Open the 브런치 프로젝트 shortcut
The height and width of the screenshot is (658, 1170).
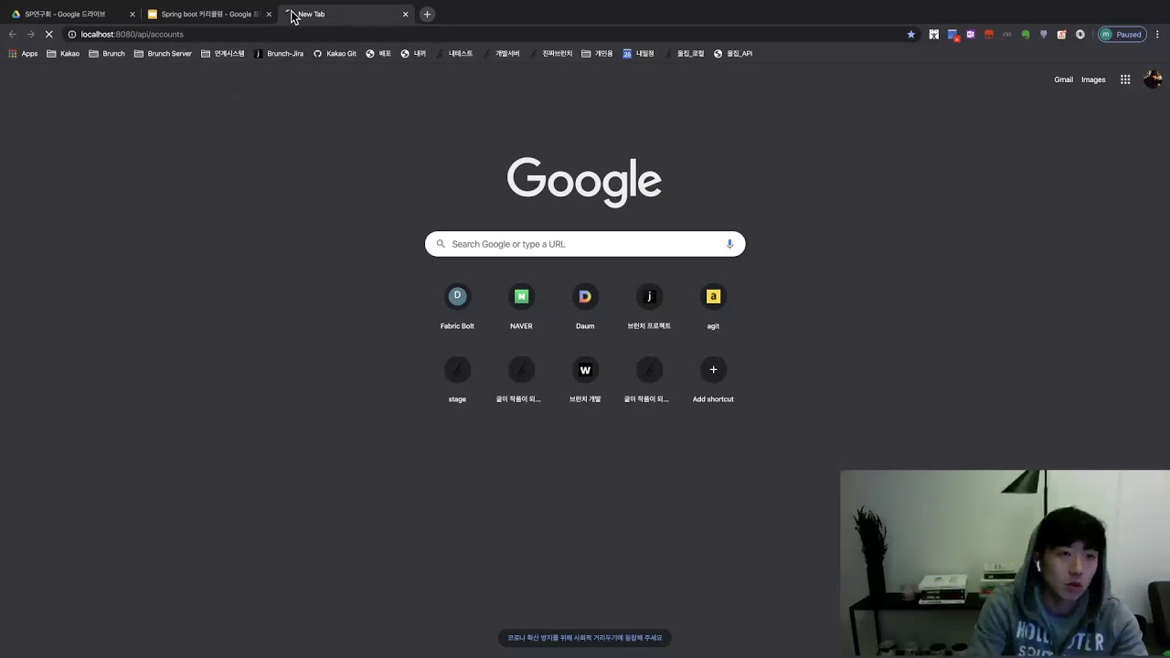(649, 308)
